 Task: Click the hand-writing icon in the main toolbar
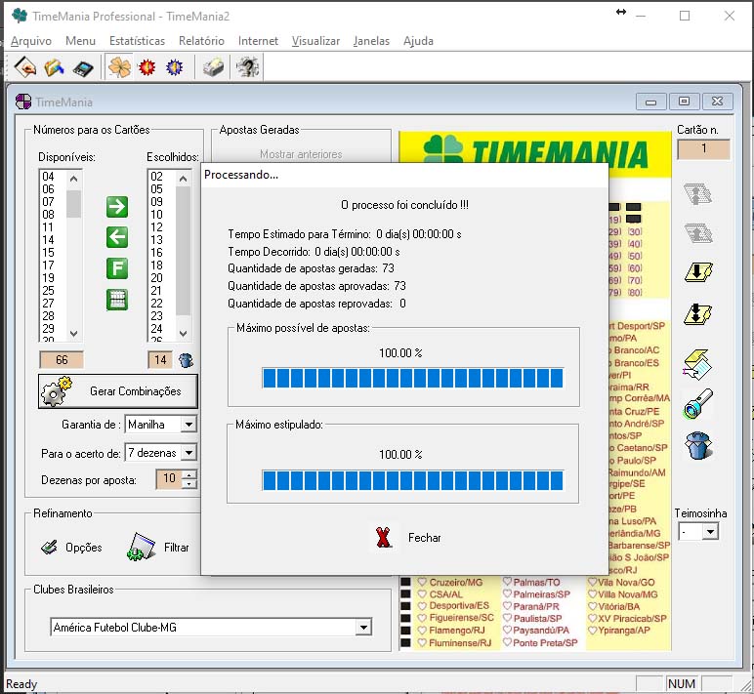25,66
